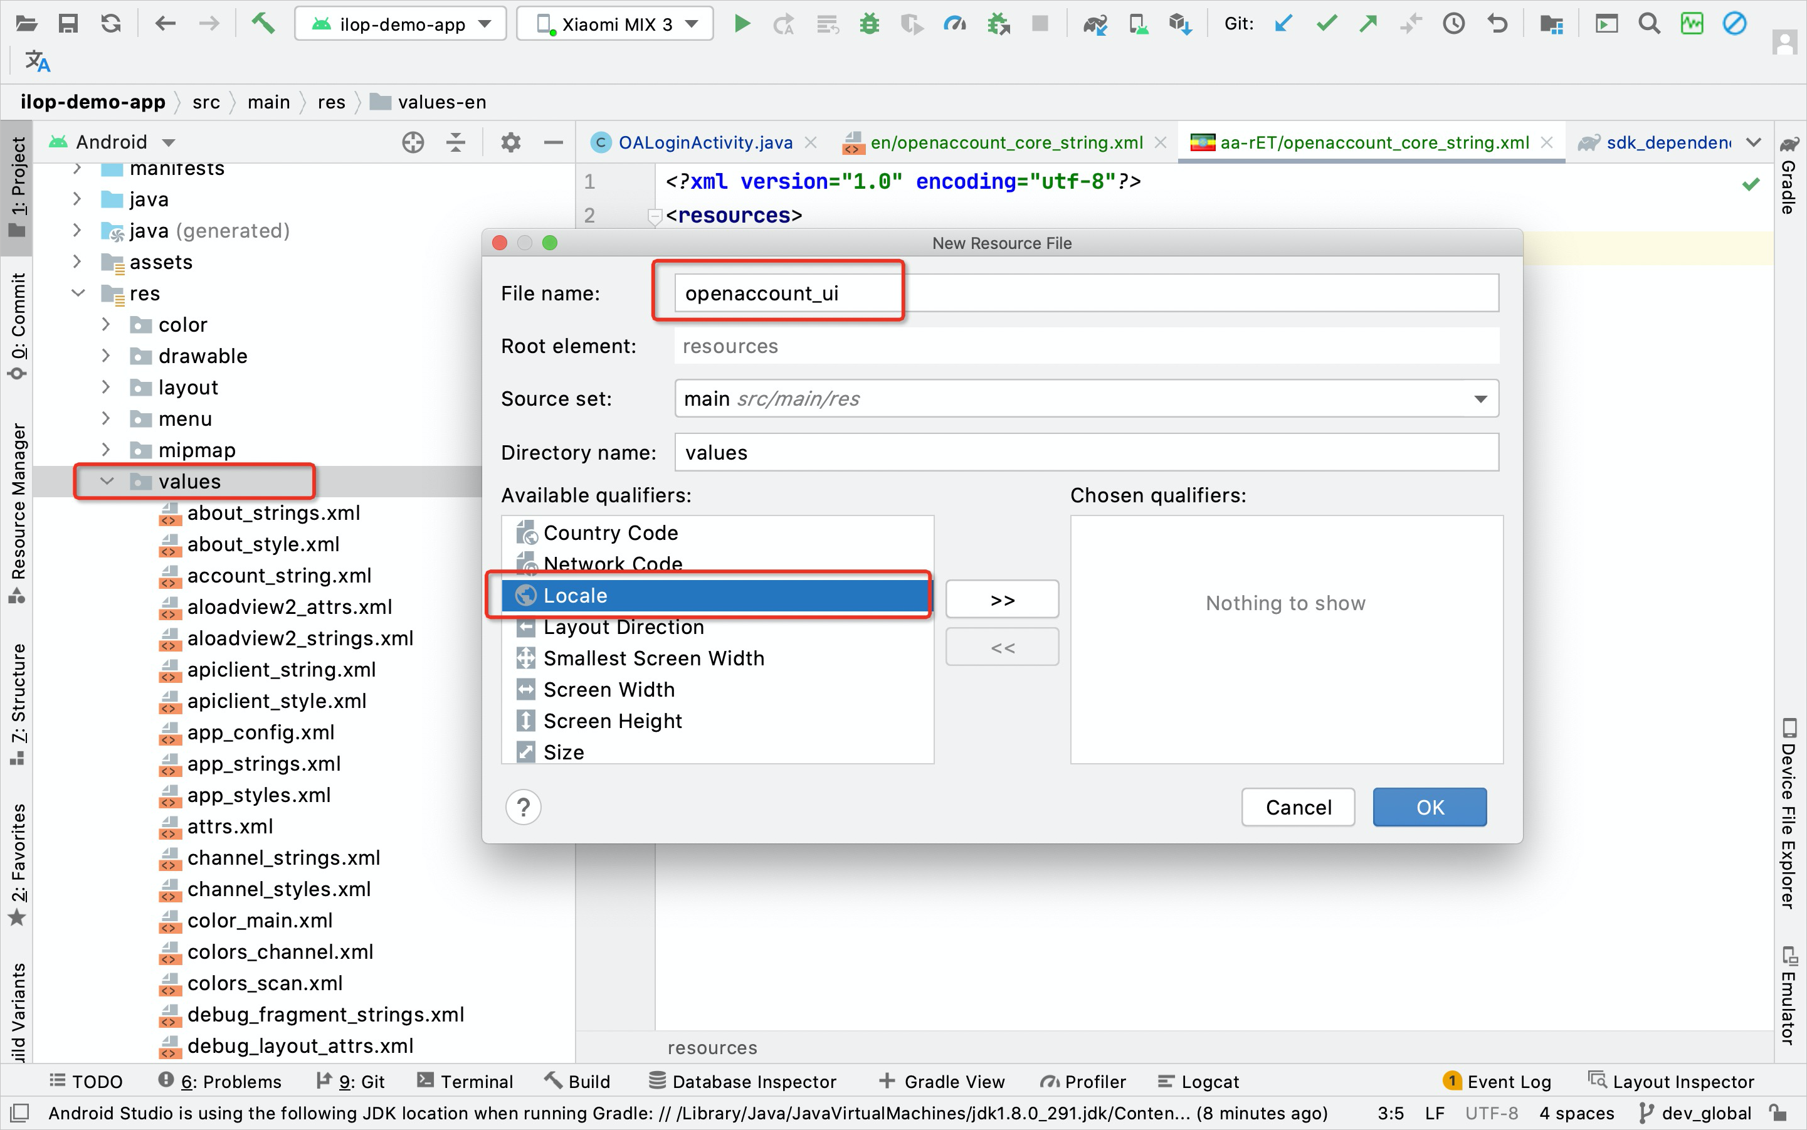Add qualifier with >> button
The height and width of the screenshot is (1130, 1807).
pos(1002,599)
